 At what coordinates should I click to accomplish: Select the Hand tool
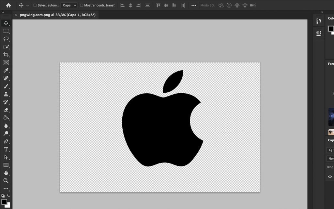(6, 173)
